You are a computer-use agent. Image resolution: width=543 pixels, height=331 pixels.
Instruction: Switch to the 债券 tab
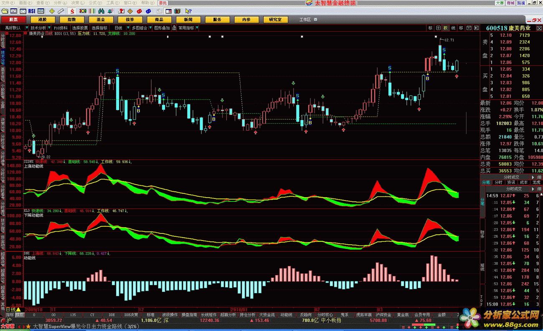point(130,20)
